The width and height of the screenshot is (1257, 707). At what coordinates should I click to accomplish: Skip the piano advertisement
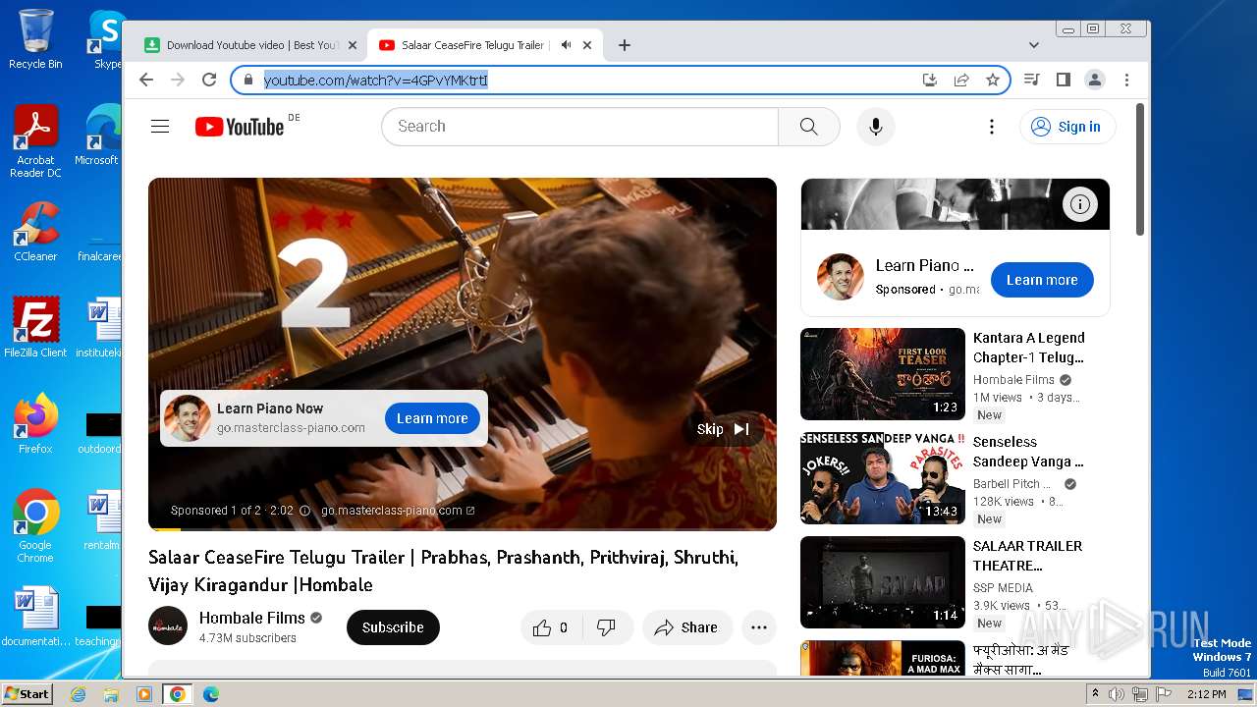tap(723, 429)
